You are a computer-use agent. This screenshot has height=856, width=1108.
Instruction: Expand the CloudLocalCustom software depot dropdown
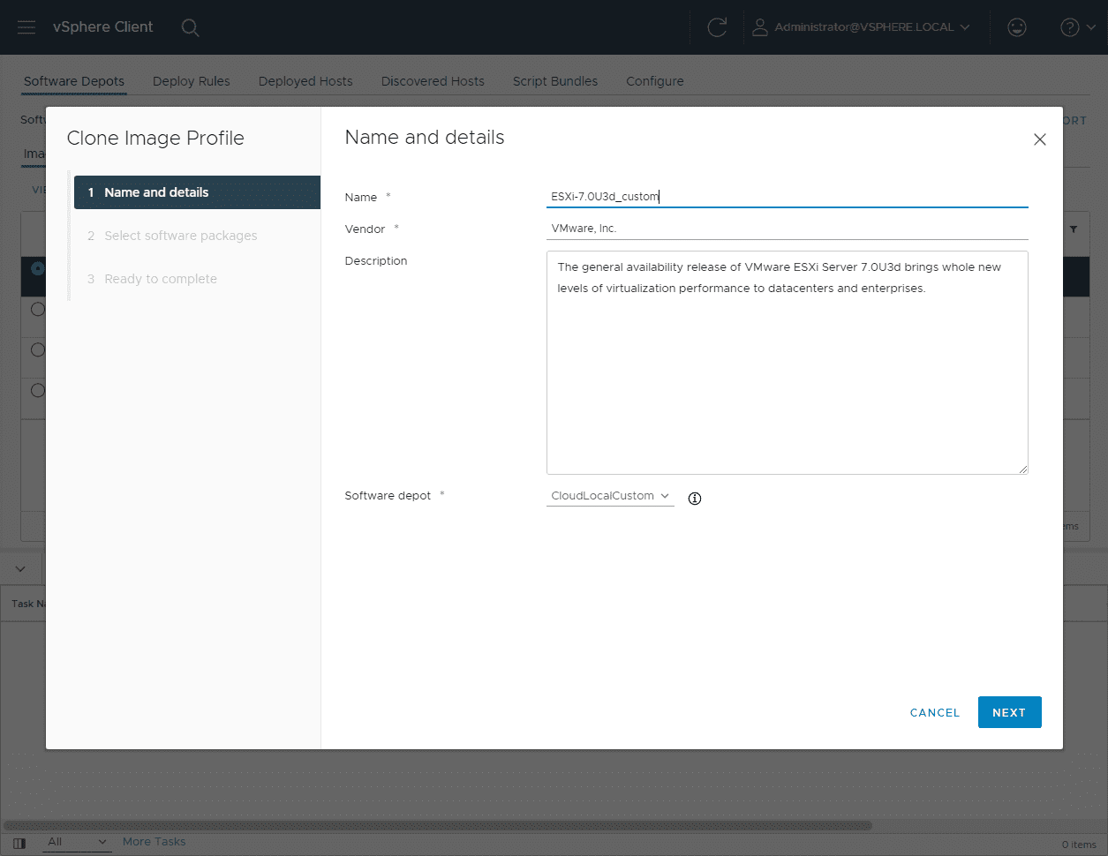pos(610,496)
